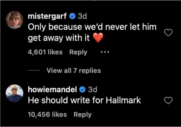Go to the howiemandel username profile
This screenshot has width=181, height=127.
point(52,90)
